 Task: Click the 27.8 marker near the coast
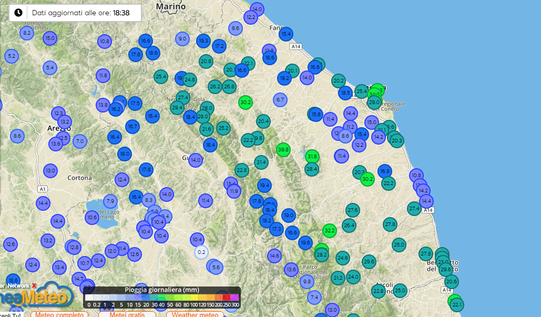pos(426,254)
